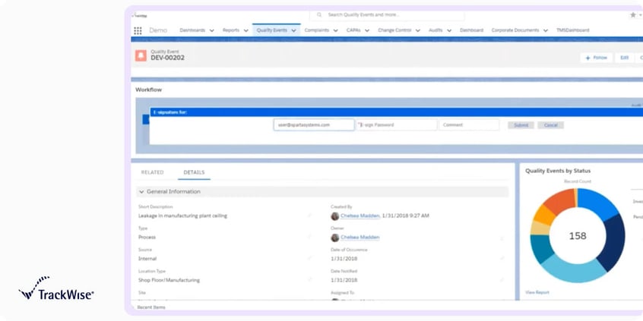Open the Dashboard nav item
643x321 pixels.
click(x=471, y=30)
